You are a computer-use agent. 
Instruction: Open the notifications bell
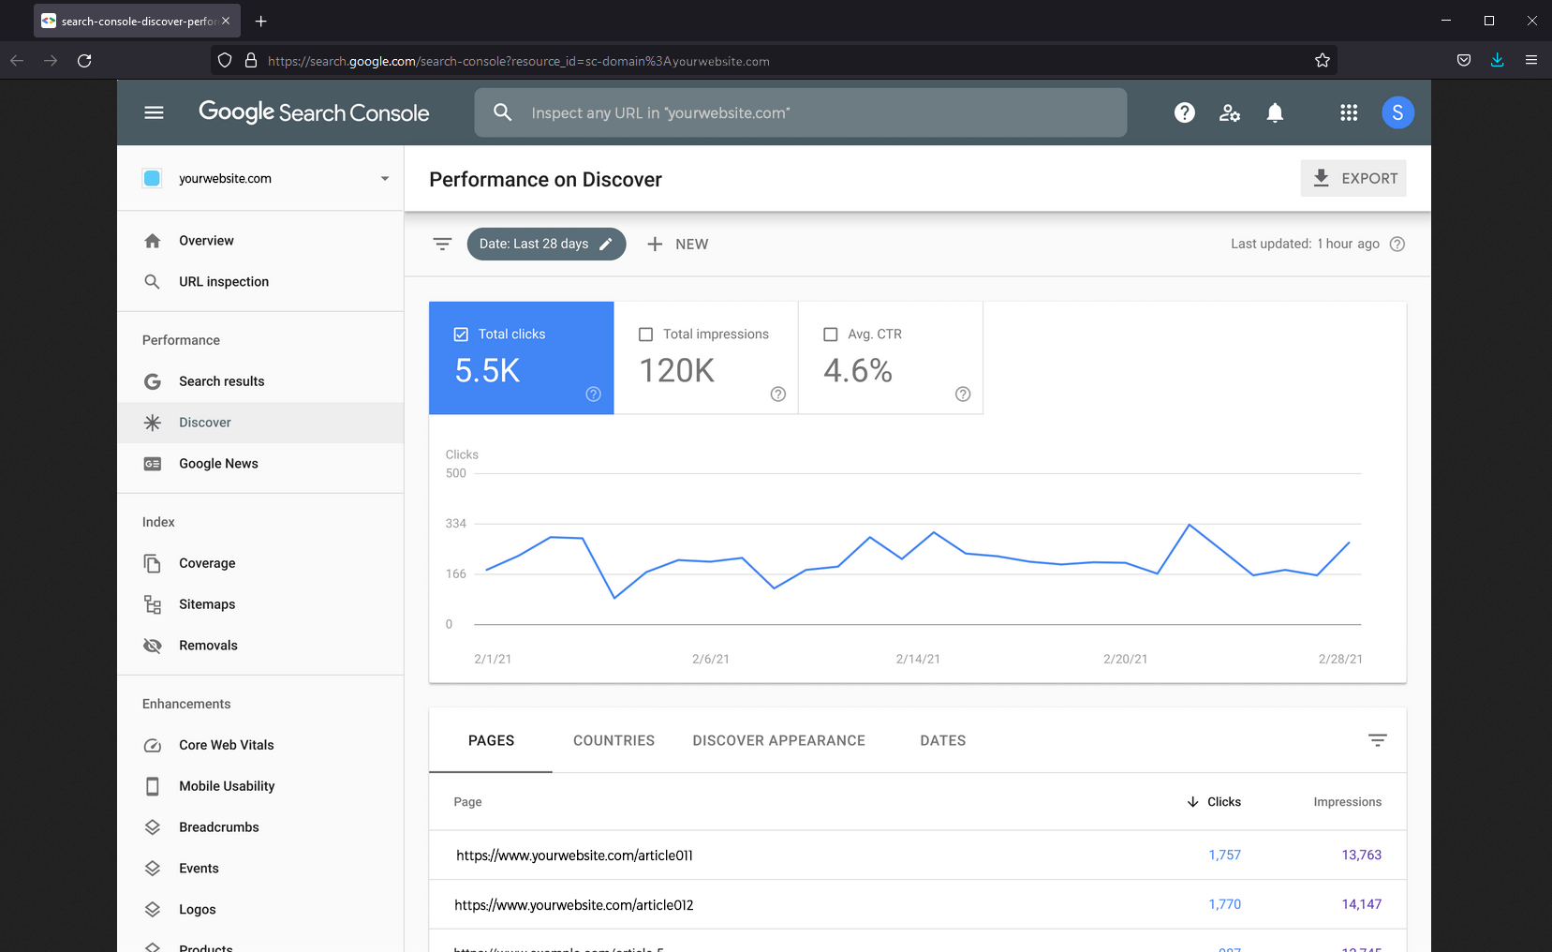click(x=1274, y=112)
